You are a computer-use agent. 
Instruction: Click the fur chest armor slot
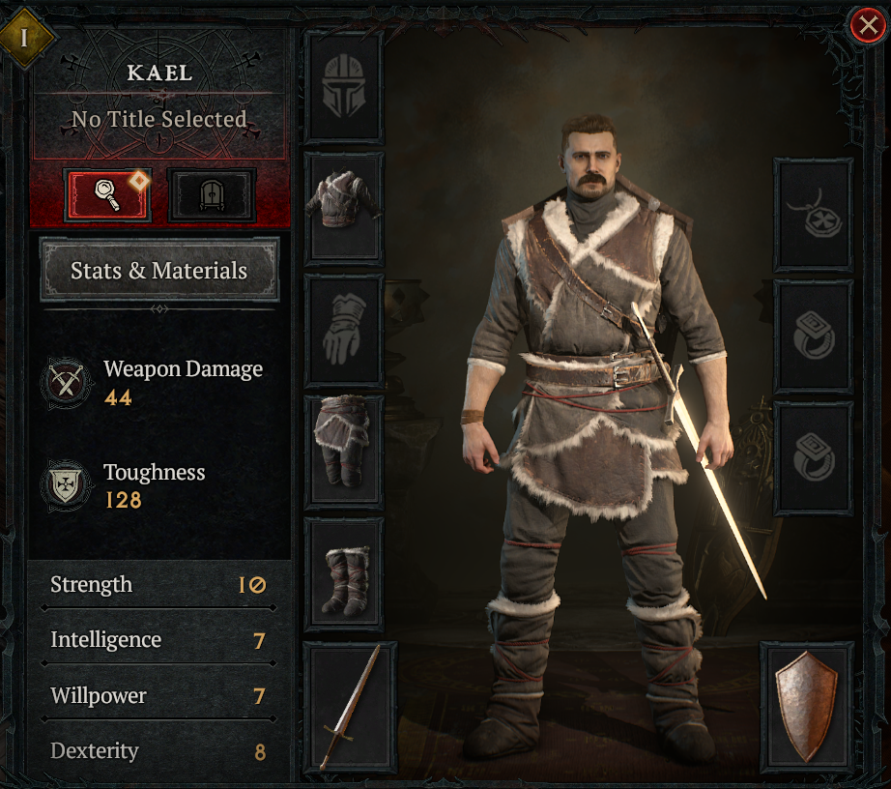point(344,208)
